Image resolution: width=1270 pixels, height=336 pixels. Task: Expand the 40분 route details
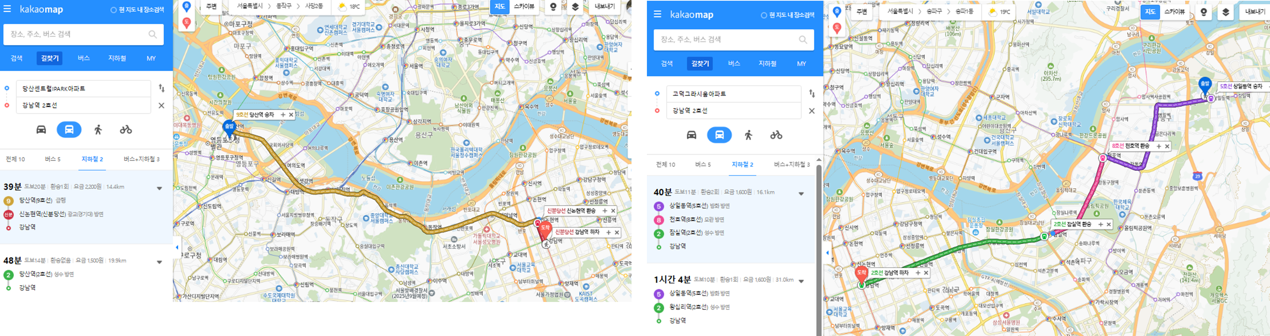tap(801, 194)
